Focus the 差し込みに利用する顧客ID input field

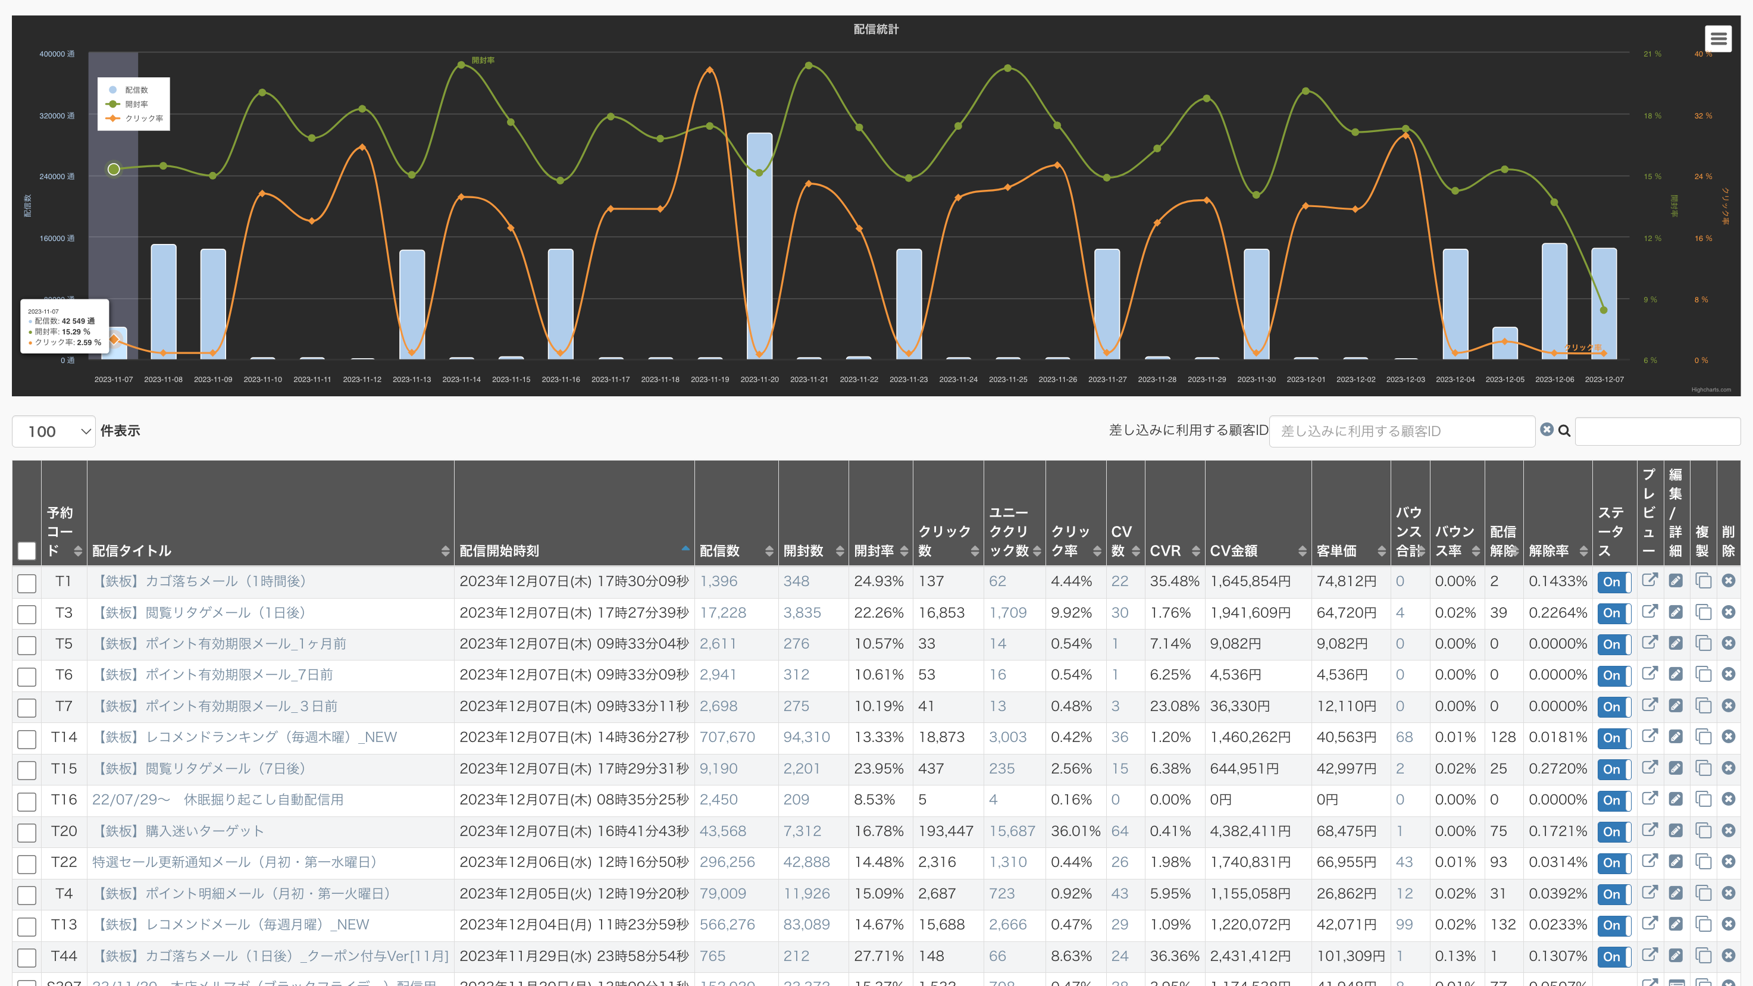(1402, 431)
